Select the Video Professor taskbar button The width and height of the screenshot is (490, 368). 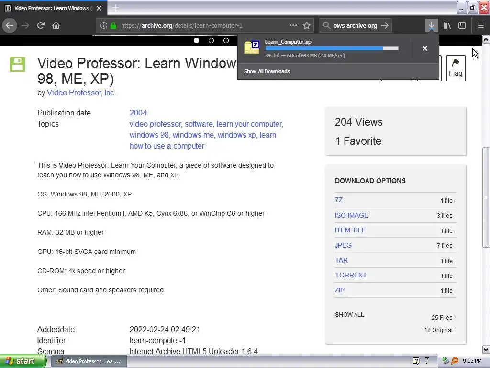pyautogui.click(x=89, y=361)
